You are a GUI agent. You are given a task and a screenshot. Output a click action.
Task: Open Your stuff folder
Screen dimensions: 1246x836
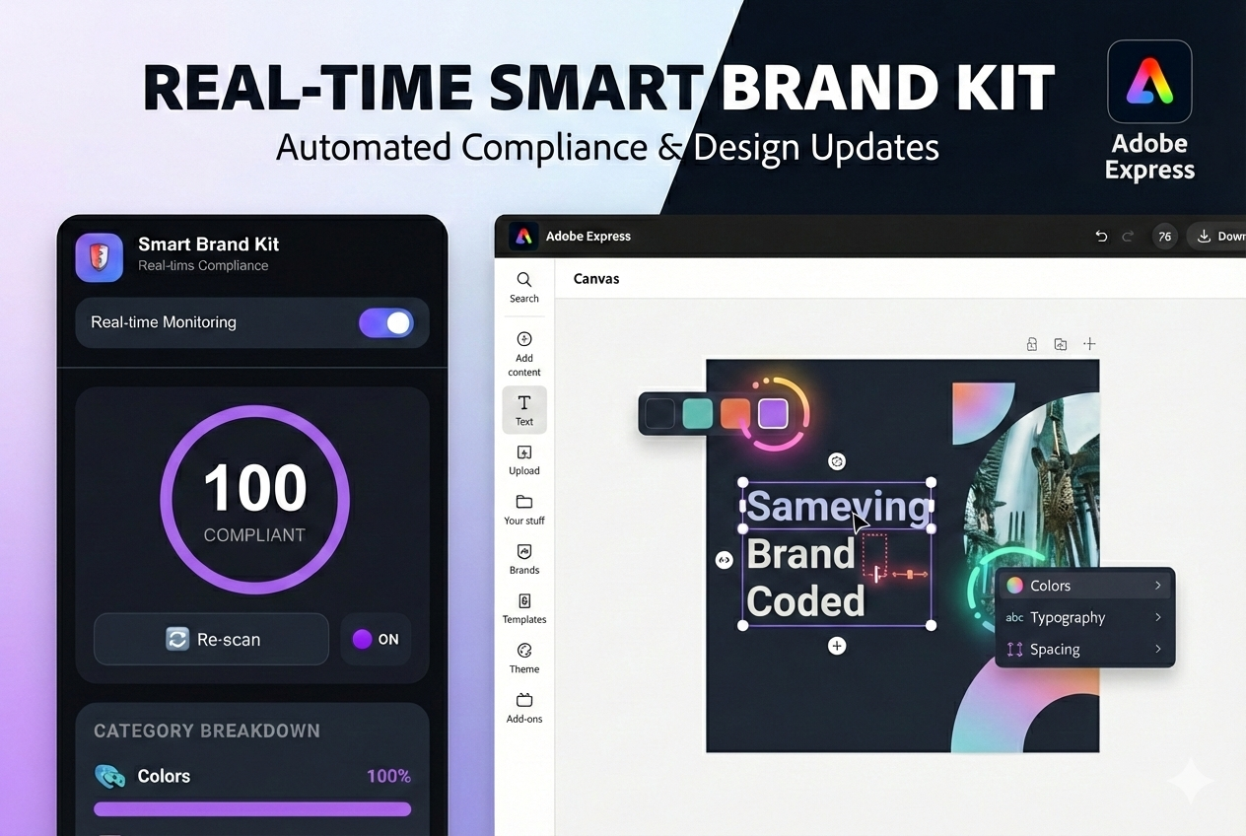coord(524,510)
